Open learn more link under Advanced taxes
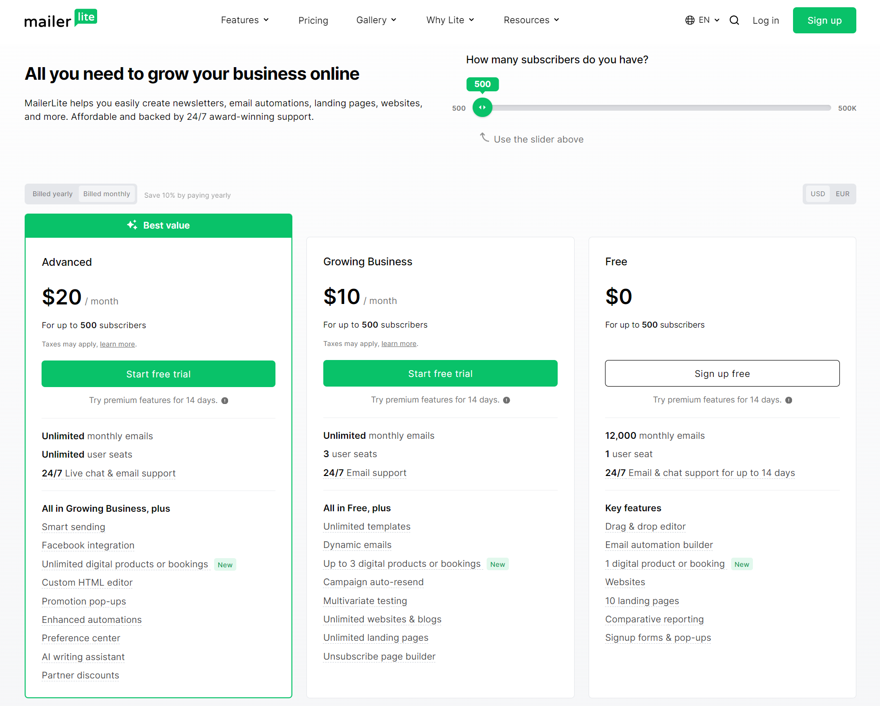 (117, 344)
